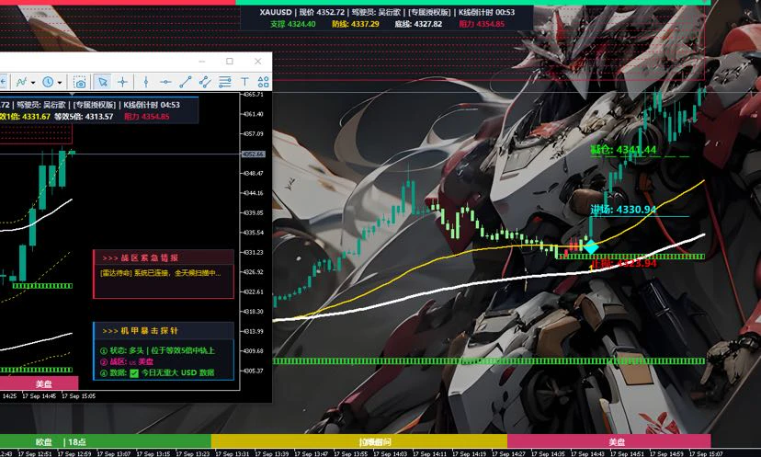Click price axis label 4309.68
761x457 pixels.
[253, 350]
